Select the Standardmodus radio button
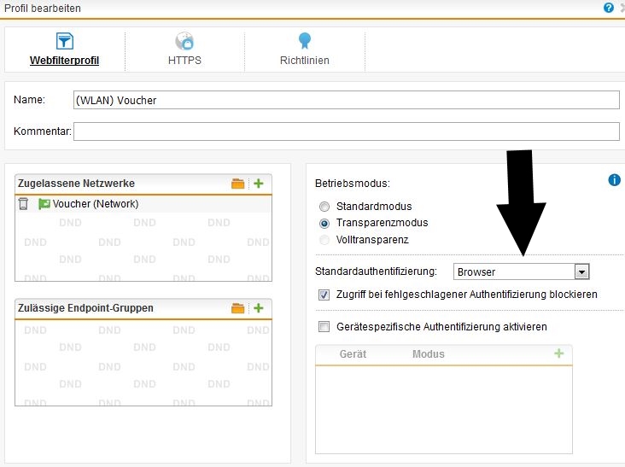Image resolution: width=625 pixels, height=467 pixels. [324, 207]
